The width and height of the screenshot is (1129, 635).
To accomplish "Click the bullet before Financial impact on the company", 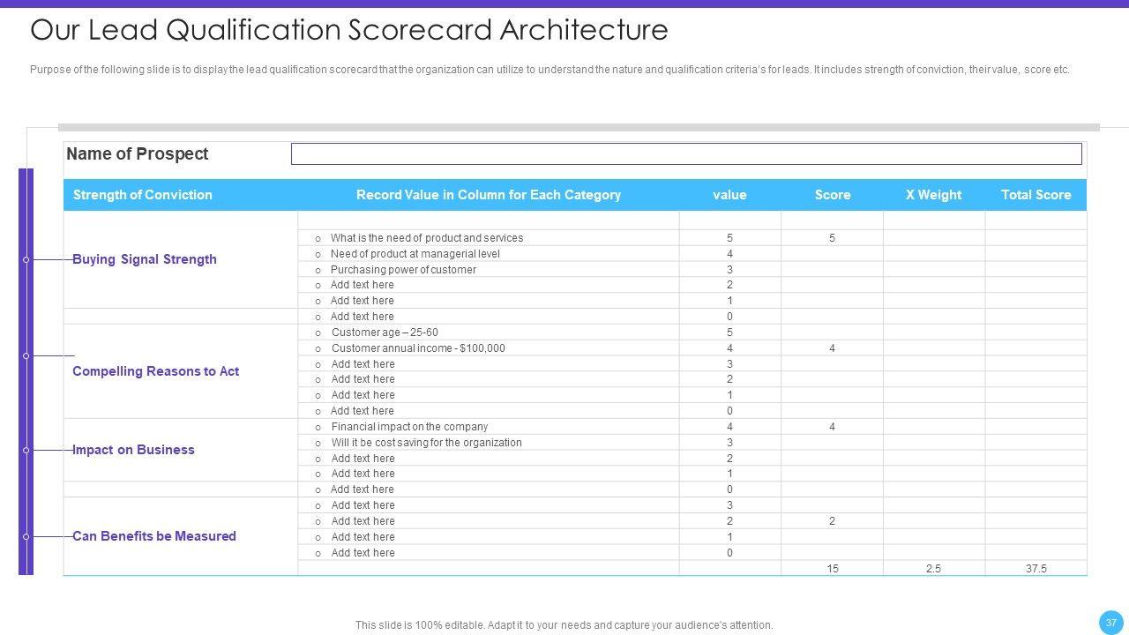I will (x=318, y=428).
